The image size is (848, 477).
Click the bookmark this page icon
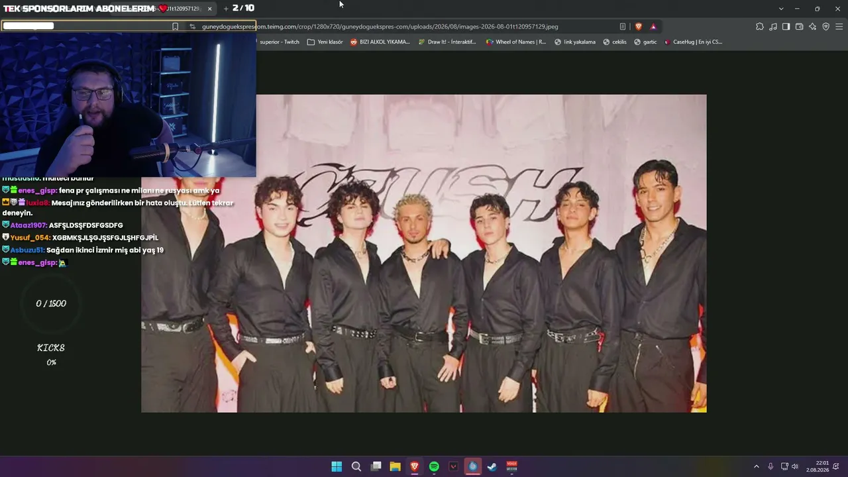tap(175, 26)
